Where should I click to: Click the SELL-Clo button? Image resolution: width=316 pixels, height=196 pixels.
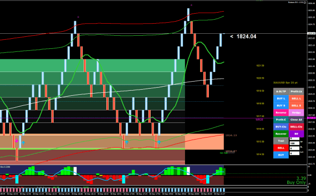pyautogui.click(x=296, y=126)
